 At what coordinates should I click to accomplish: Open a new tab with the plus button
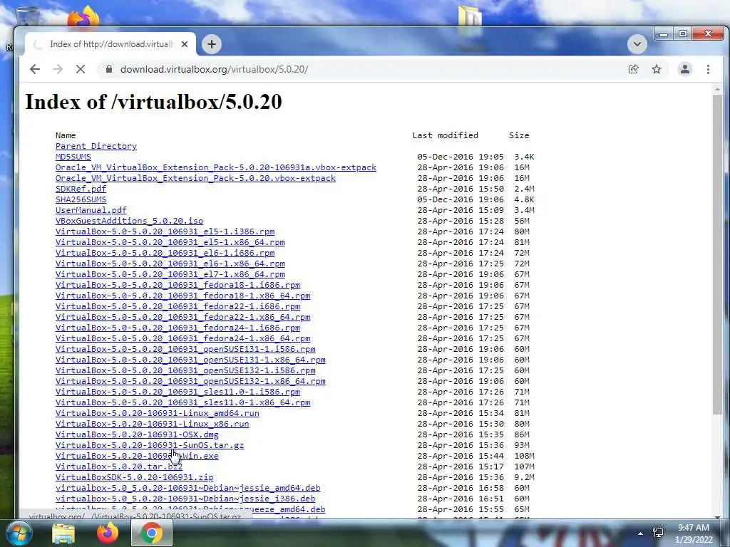[x=212, y=44]
